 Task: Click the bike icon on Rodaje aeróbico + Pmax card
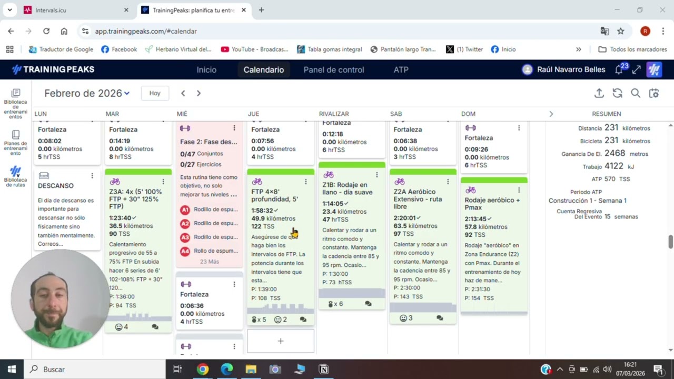470,190
